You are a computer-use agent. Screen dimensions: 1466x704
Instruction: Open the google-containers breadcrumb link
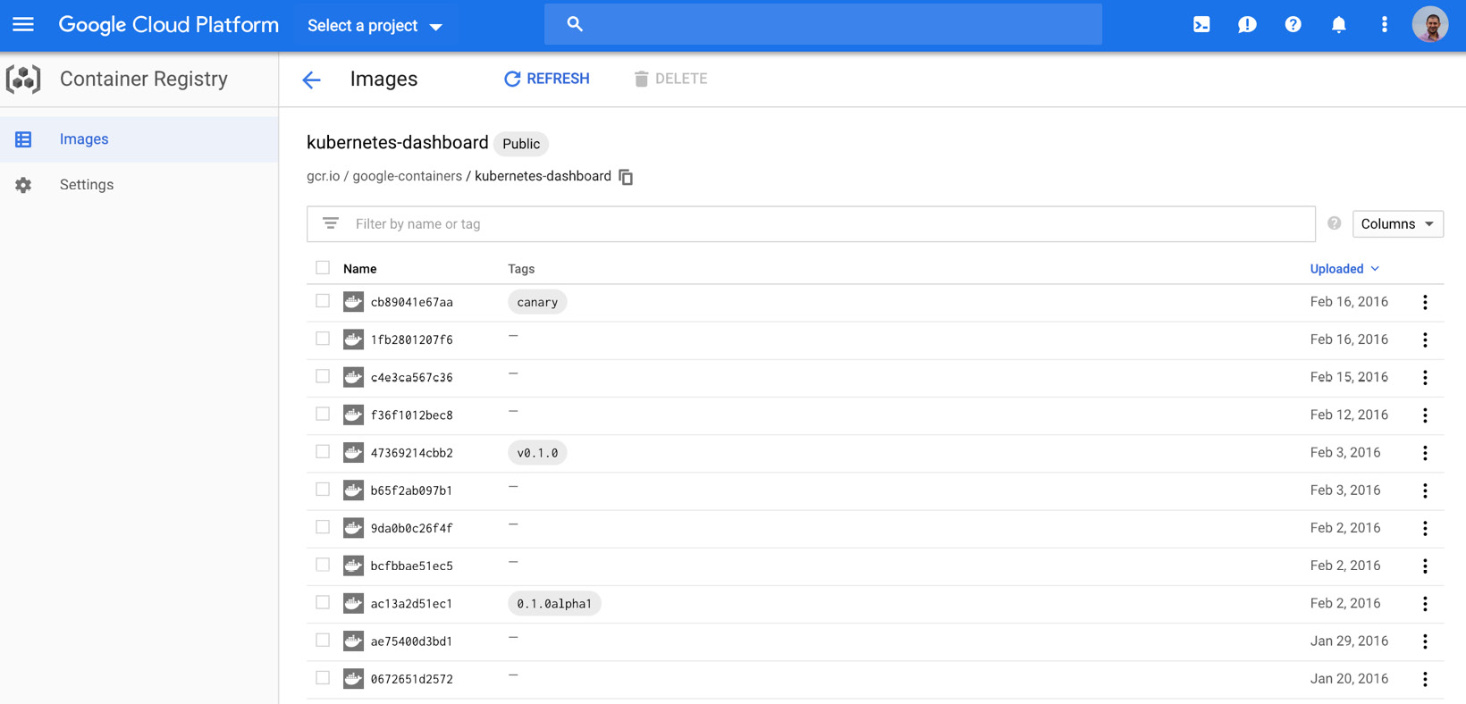coord(407,176)
